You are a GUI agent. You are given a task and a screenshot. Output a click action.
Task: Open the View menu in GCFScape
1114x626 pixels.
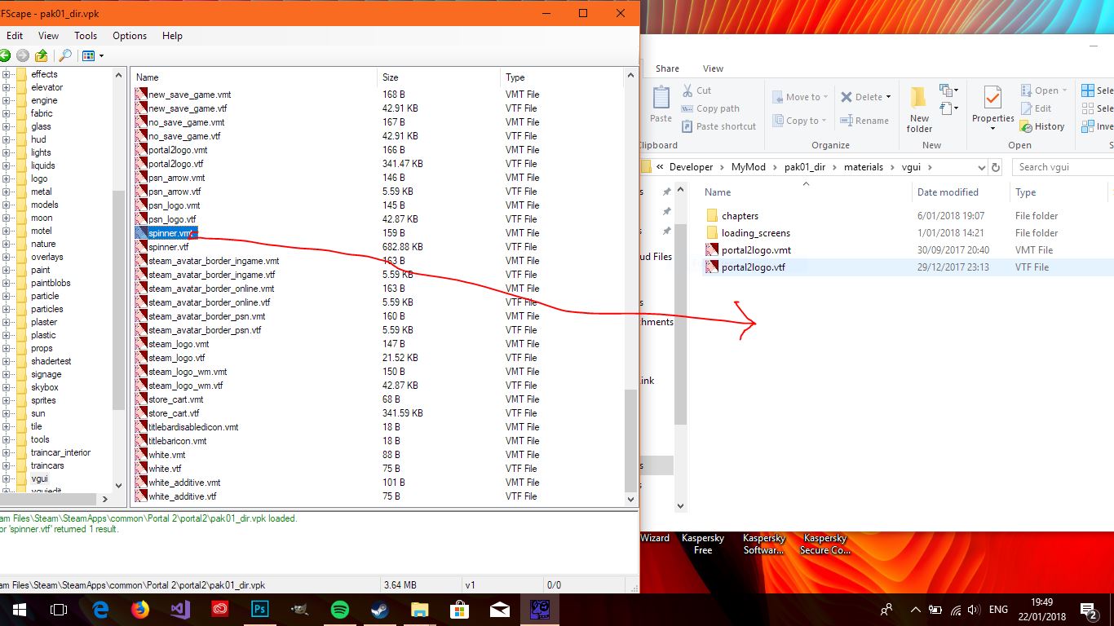49,36
